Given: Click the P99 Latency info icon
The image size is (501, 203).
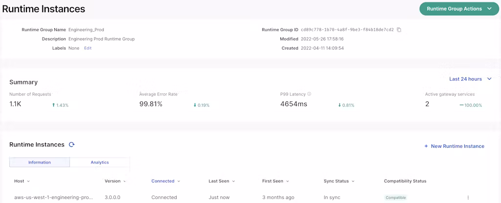Looking at the screenshot, I should tap(309, 94).
